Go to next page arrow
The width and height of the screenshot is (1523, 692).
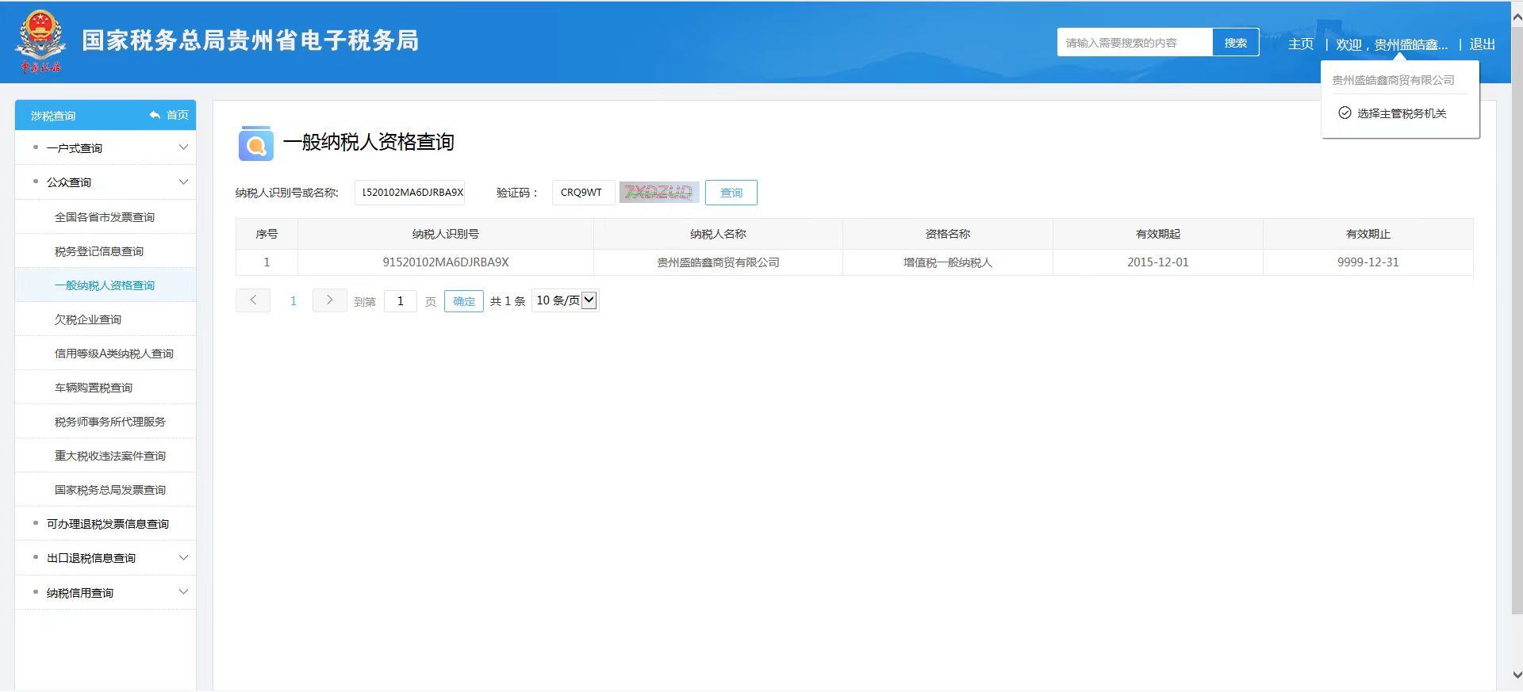(x=329, y=300)
